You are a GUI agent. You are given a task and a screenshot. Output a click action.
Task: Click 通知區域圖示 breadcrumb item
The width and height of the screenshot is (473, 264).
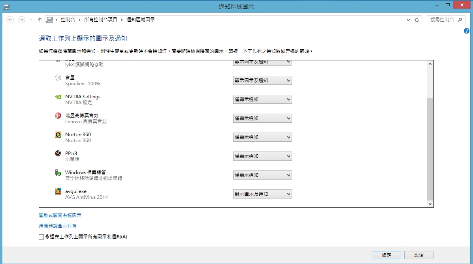point(141,20)
